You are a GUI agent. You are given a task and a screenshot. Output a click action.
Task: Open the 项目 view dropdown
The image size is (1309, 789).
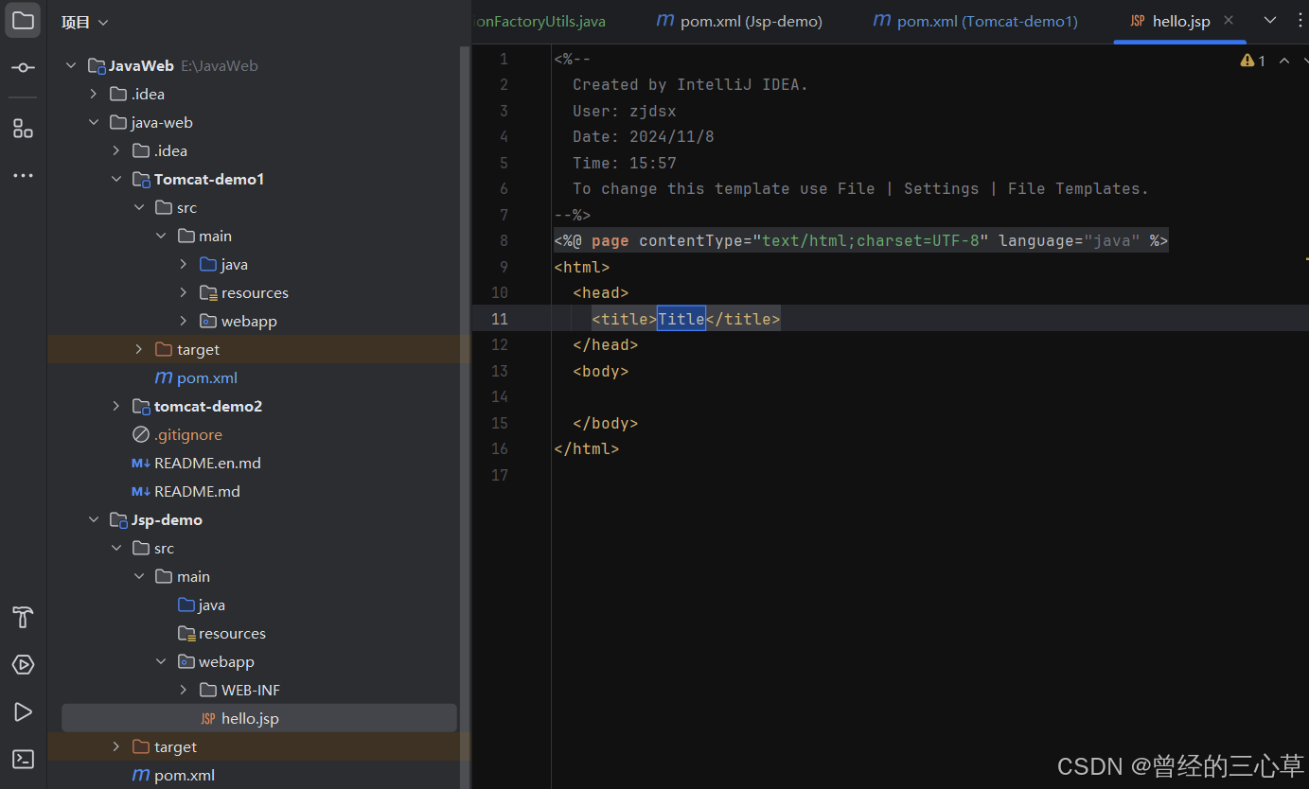pos(85,22)
